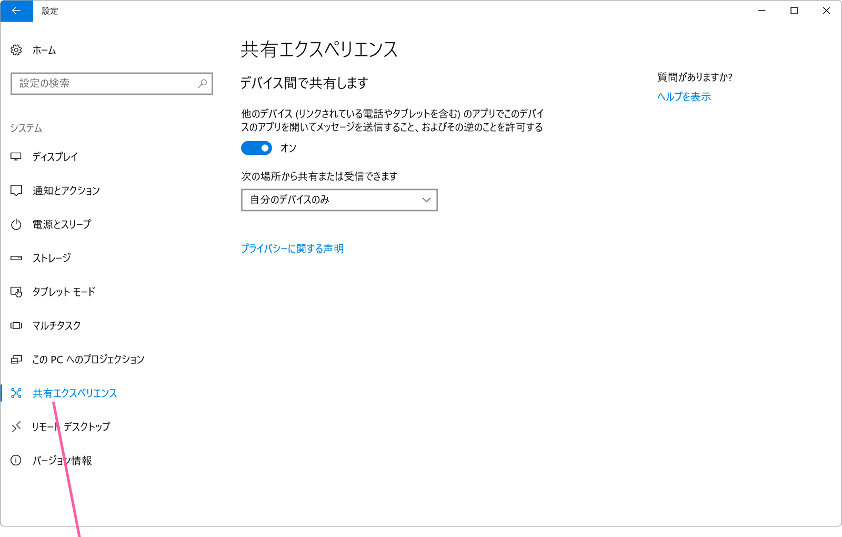Open ディスプレイ settings

coord(55,157)
